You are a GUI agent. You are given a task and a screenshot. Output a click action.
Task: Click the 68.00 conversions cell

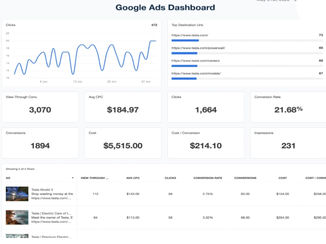point(245,217)
